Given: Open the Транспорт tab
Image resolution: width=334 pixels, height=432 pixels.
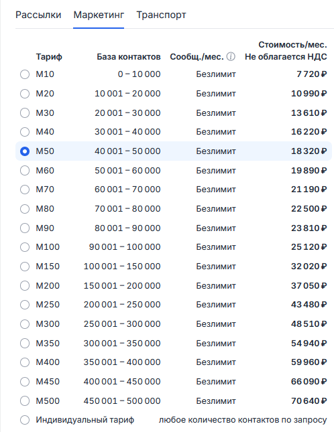Looking at the screenshot, I should 161,15.
